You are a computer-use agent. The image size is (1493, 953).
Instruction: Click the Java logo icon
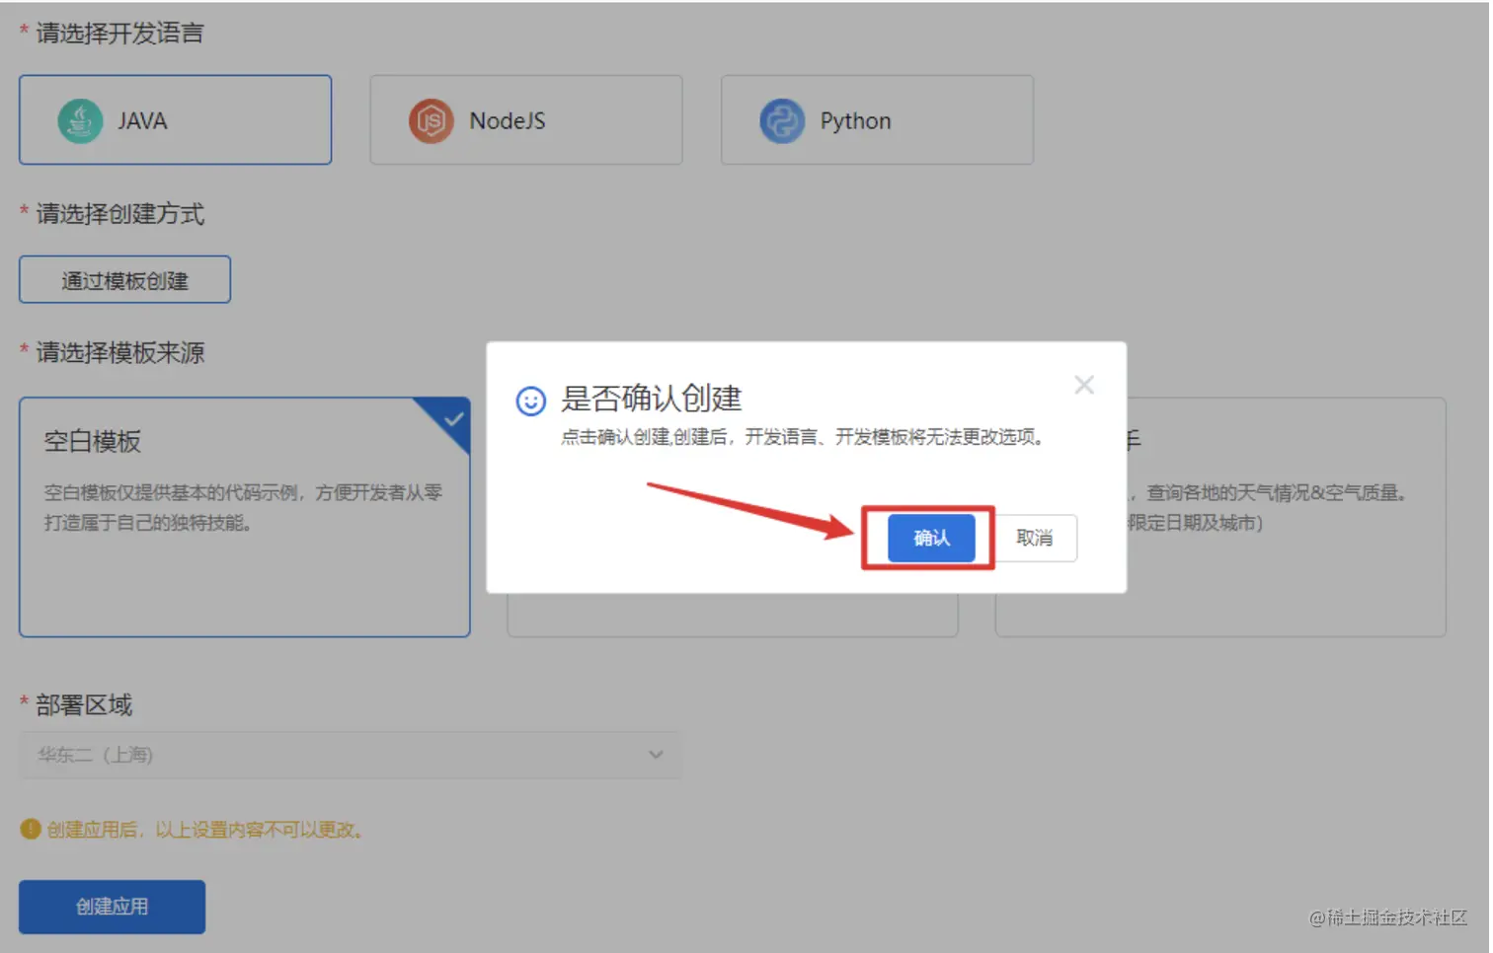point(80,120)
